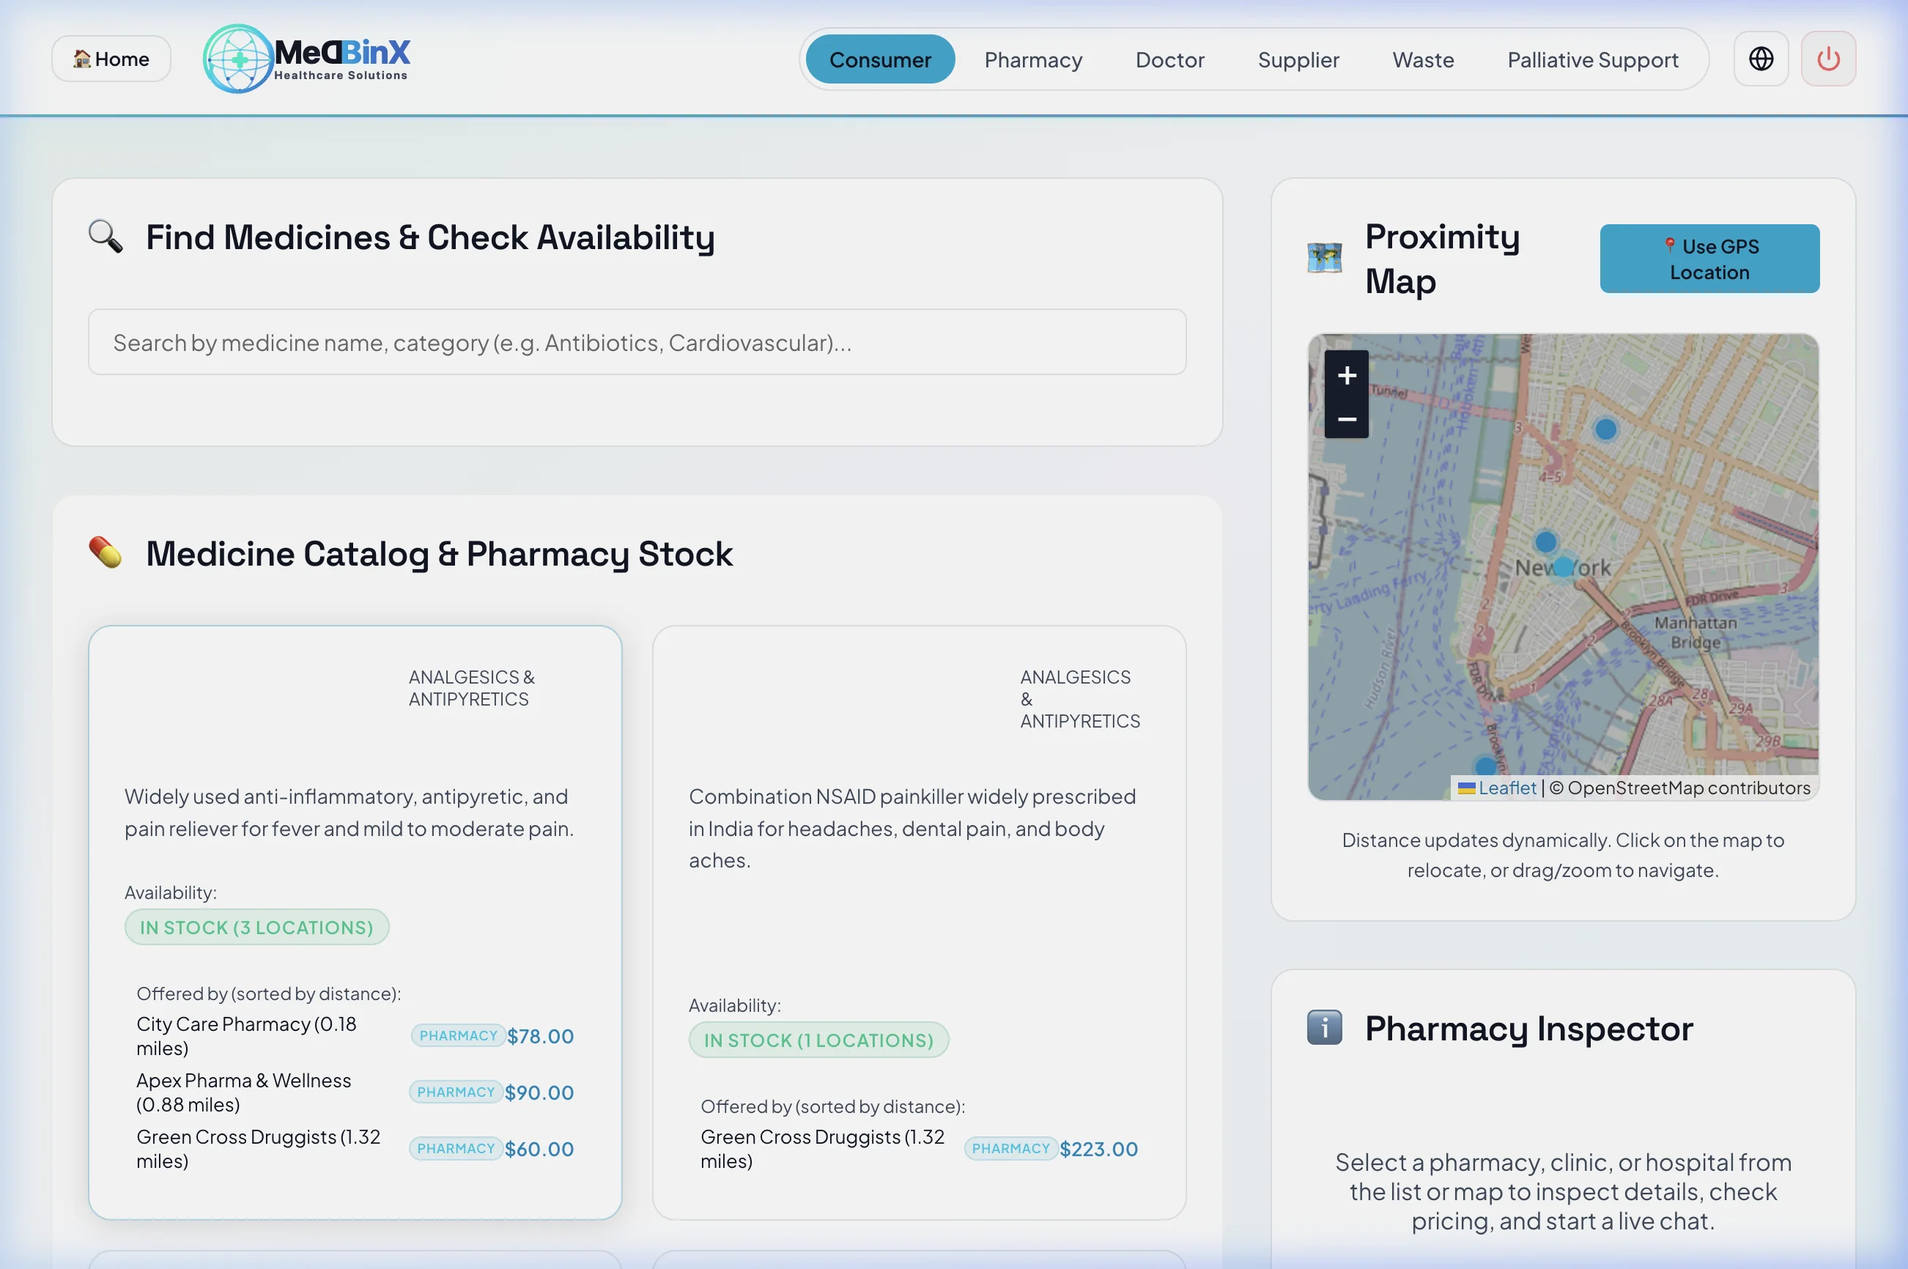Click the $223.00 price
This screenshot has height=1269, width=1908.
1098,1148
